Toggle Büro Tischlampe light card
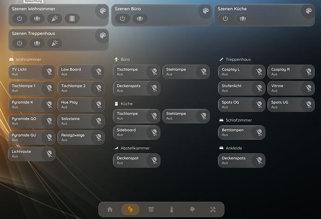This screenshot has height=219, width=321. [137, 71]
